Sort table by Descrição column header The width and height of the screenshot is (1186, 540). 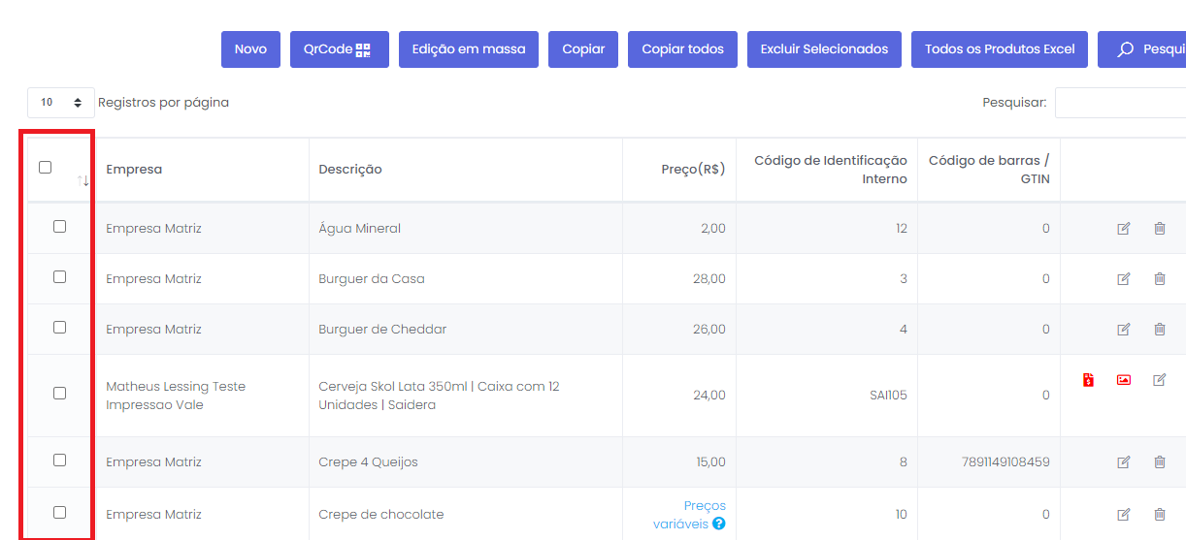click(x=350, y=170)
